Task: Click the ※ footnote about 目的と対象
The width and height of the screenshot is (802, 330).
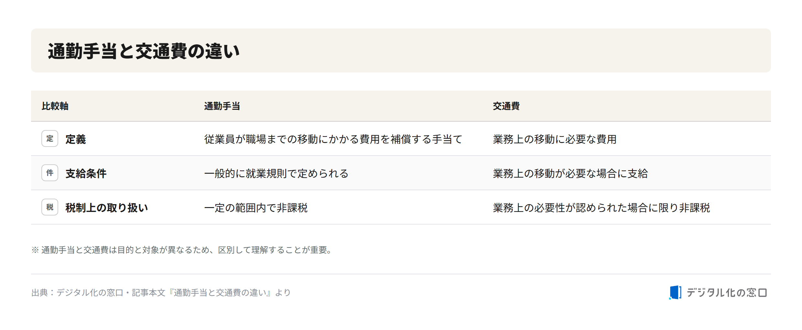Action: (x=182, y=250)
